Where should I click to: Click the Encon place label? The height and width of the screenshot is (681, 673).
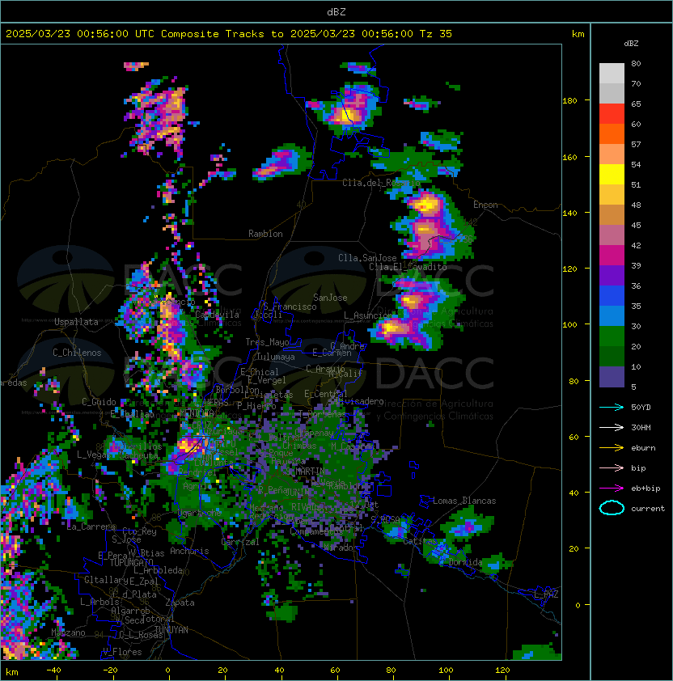tap(485, 205)
